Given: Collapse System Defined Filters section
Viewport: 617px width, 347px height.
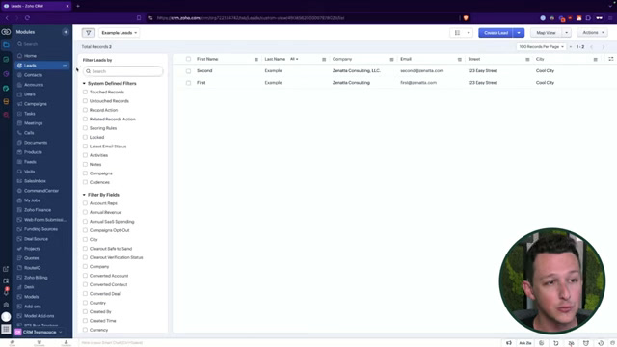Looking at the screenshot, I should pos(84,84).
